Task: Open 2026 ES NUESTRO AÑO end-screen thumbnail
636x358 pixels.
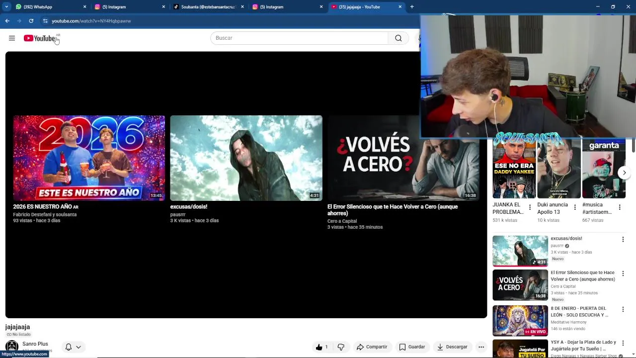Action: (x=89, y=158)
